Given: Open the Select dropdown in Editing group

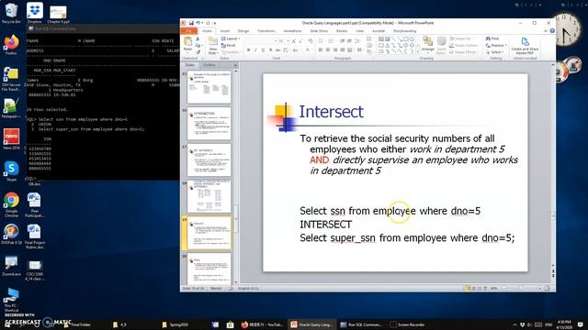Looking at the screenshot, I should 494,52.
